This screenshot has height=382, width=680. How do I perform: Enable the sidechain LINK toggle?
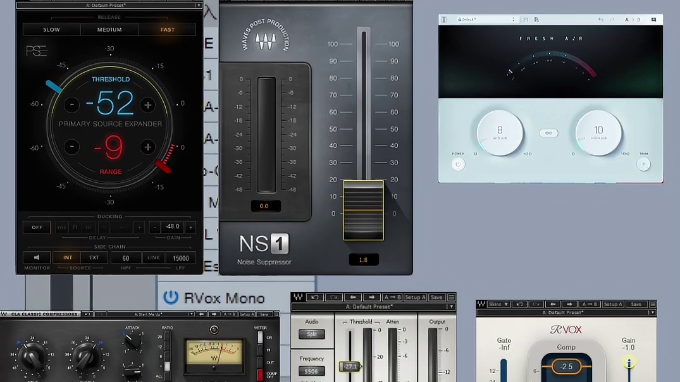click(x=153, y=258)
